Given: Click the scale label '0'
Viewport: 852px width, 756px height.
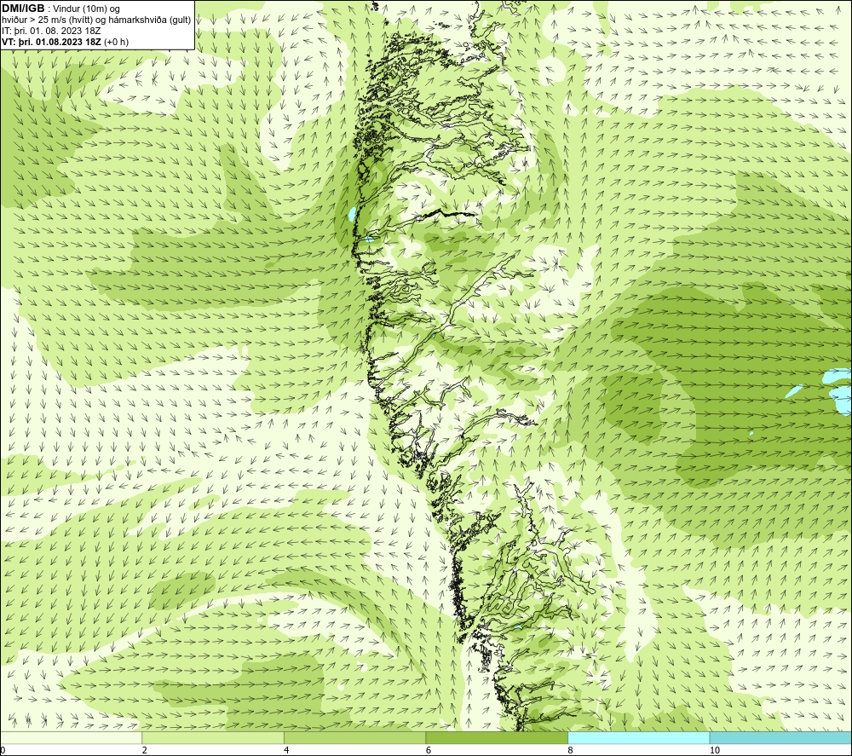Looking at the screenshot, I should [x=3, y=750].
